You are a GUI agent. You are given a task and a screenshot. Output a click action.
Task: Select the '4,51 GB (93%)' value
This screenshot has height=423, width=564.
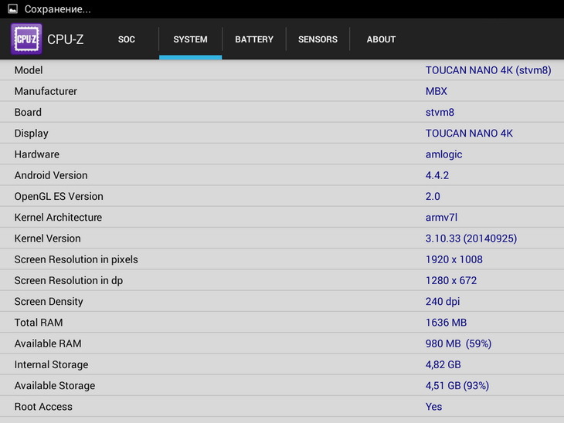pos(457,386)
